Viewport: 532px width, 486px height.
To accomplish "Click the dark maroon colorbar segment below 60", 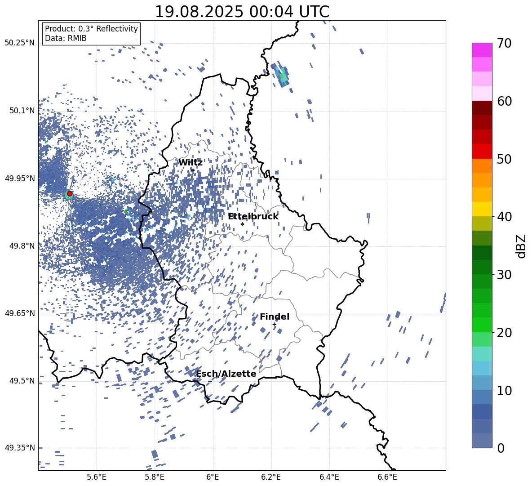I will [482, 108].
